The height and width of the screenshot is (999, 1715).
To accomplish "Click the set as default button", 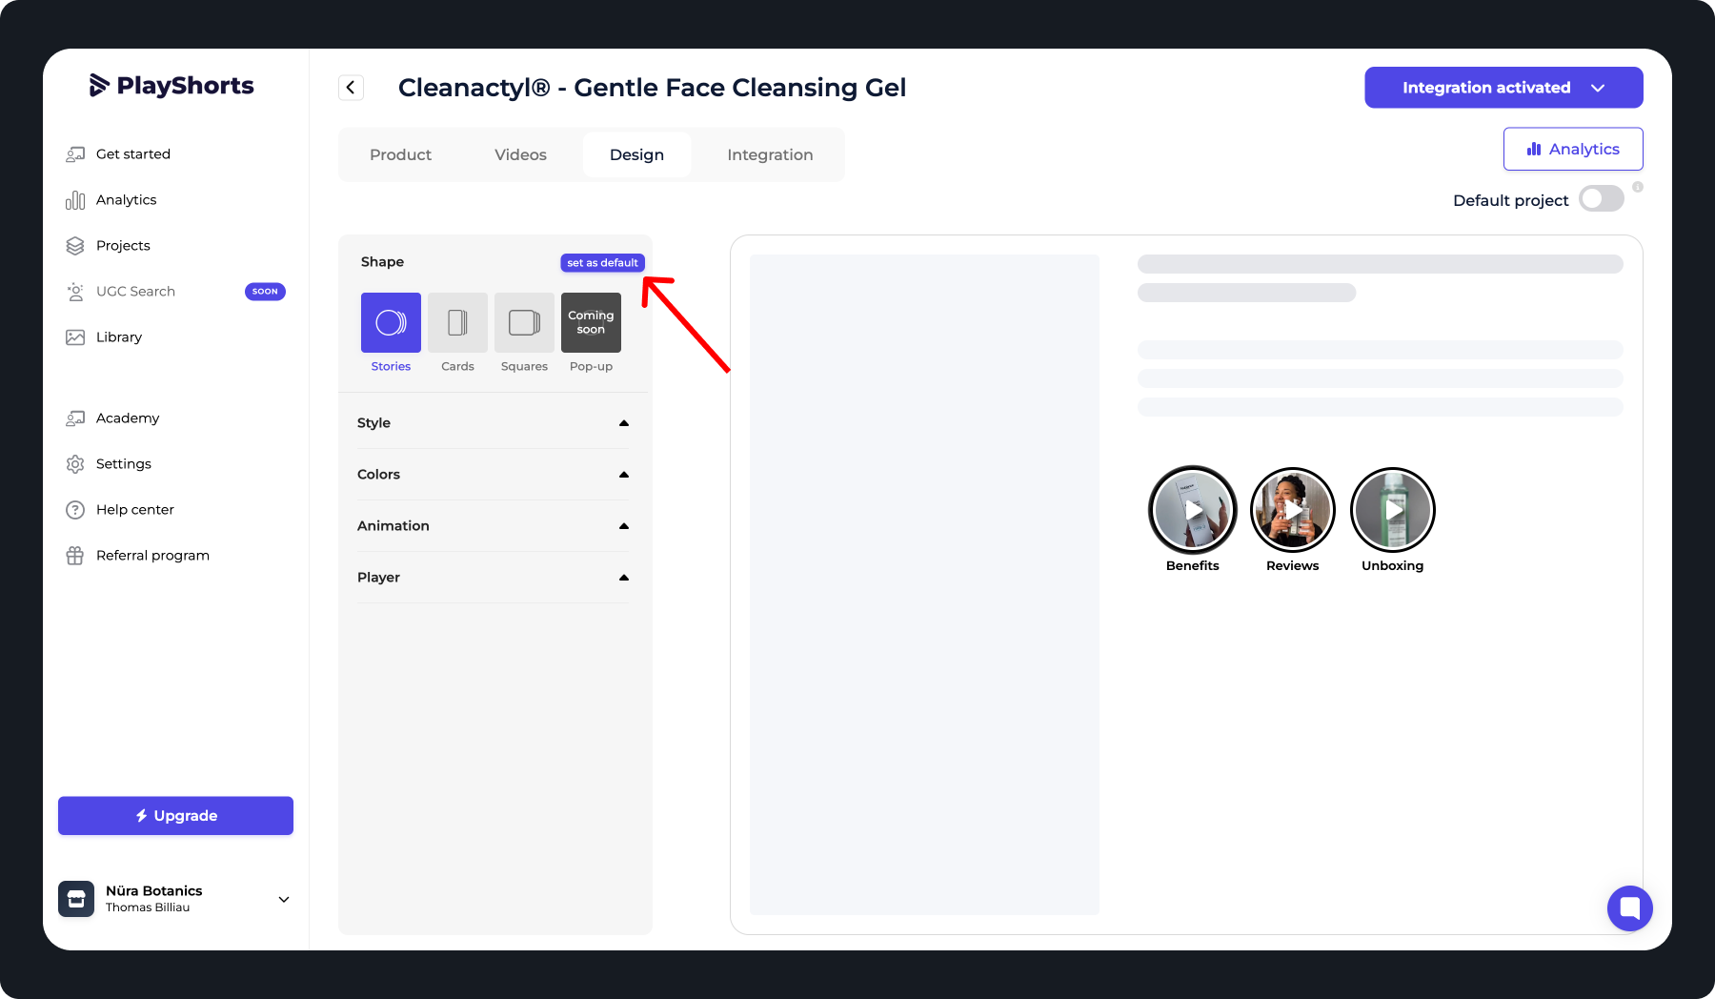I will click(602, 263).
